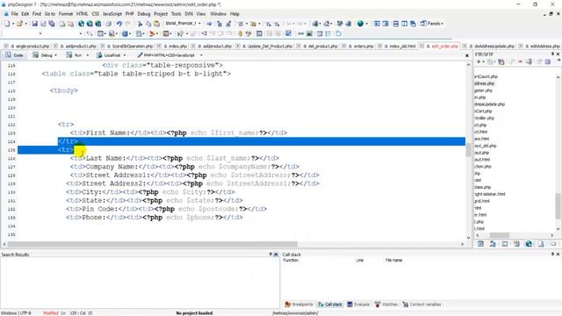Click the Panels toolbar button
This screenshot has width=562, height=316.
pos(431,24)
